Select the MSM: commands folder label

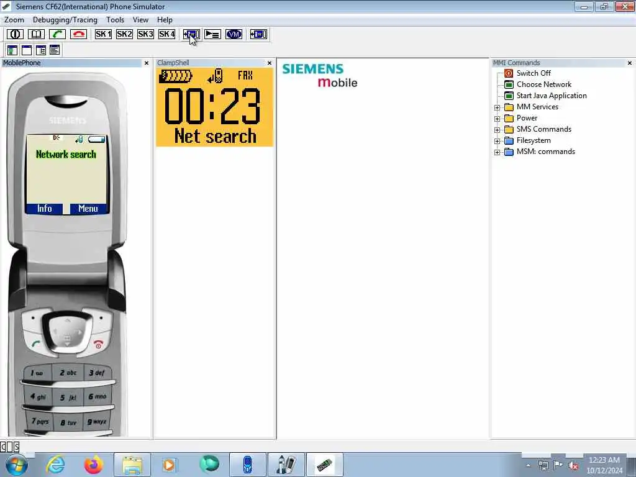[x=545, y=152]
